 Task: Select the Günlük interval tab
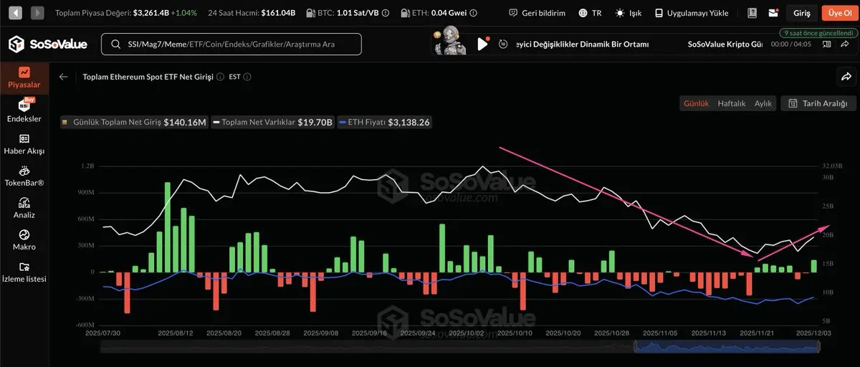click(696, 103)
